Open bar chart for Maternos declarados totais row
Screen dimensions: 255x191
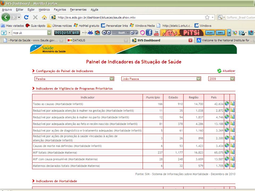pos(232,165)
